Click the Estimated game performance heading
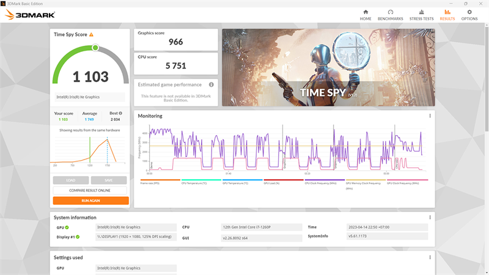This screenshot has height=275, width=489. [x=170, y=84]
